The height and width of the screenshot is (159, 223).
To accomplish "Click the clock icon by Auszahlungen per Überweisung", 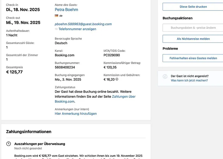I will click(x=9, y=144).
